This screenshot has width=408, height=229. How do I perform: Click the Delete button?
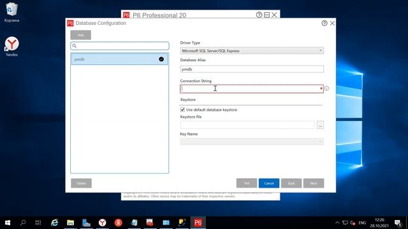[81, 183]
